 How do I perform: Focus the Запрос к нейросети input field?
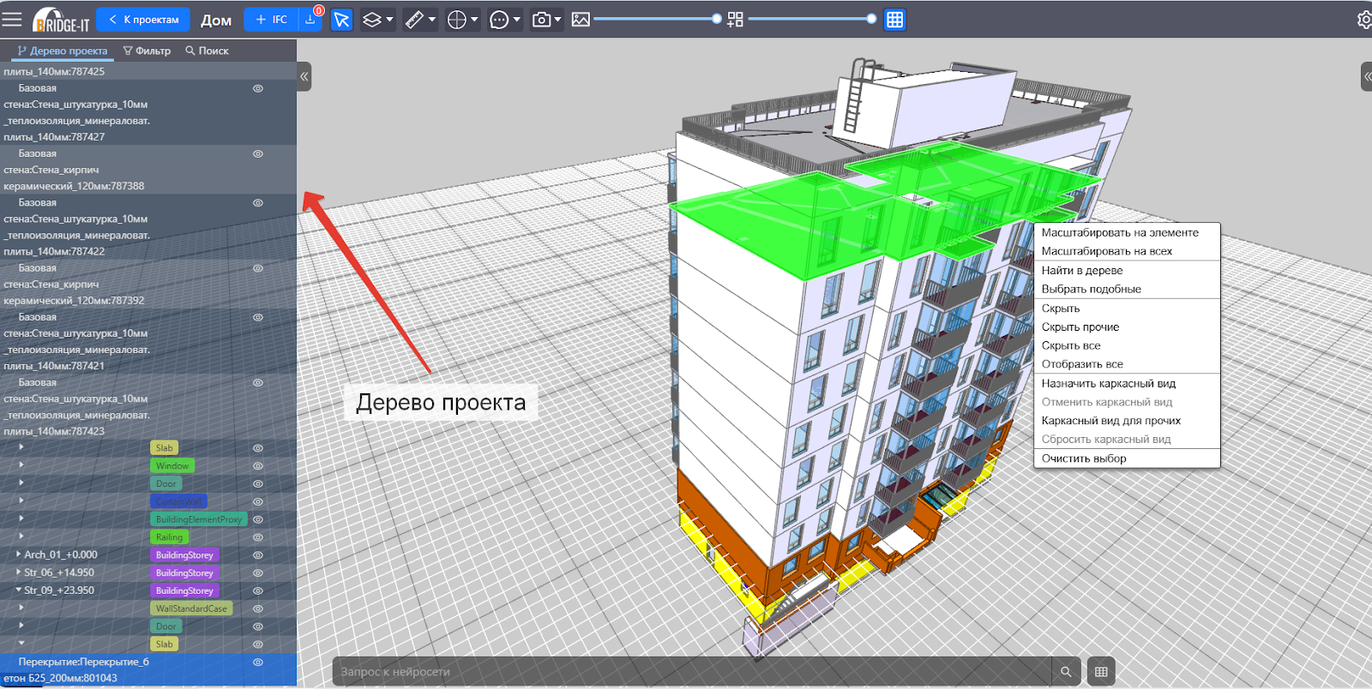point(692,672)
